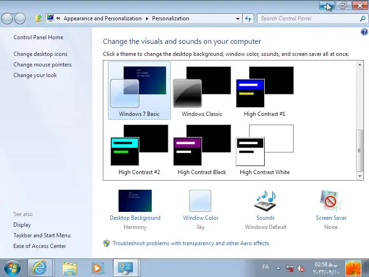Viewport: 369px width, 277px height.
Task: Open the Display link under See also
Action: pyautogui.click(x=22, y=225)
